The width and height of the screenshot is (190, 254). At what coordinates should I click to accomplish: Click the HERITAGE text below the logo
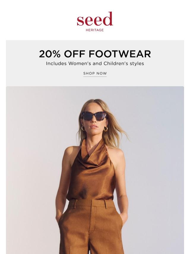click(95, 30)
